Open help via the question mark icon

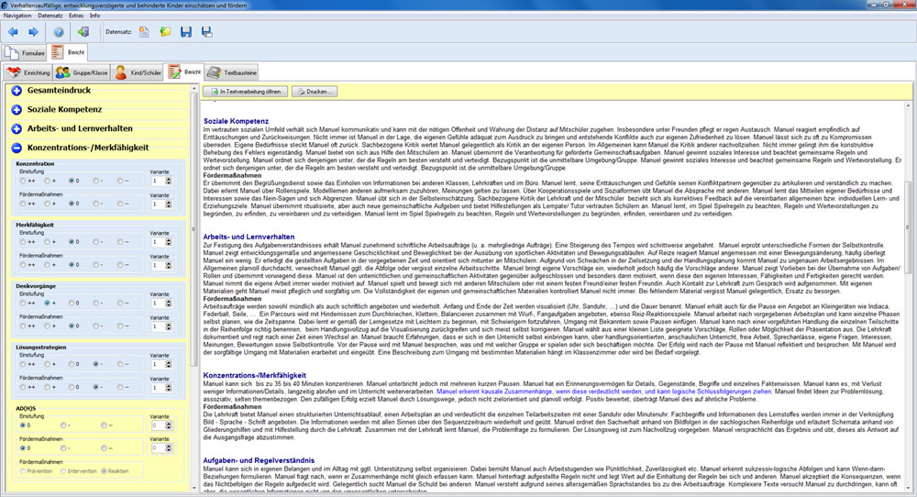pyautogui.click(x=59, y=32)
